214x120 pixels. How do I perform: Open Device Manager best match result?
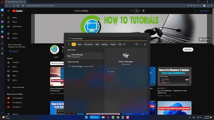pyautogui.click(x=85, y=56)
